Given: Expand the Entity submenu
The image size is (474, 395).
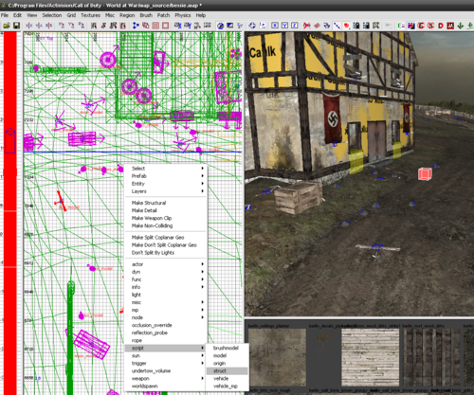Looking at the screenshot, I should [166, 184].
